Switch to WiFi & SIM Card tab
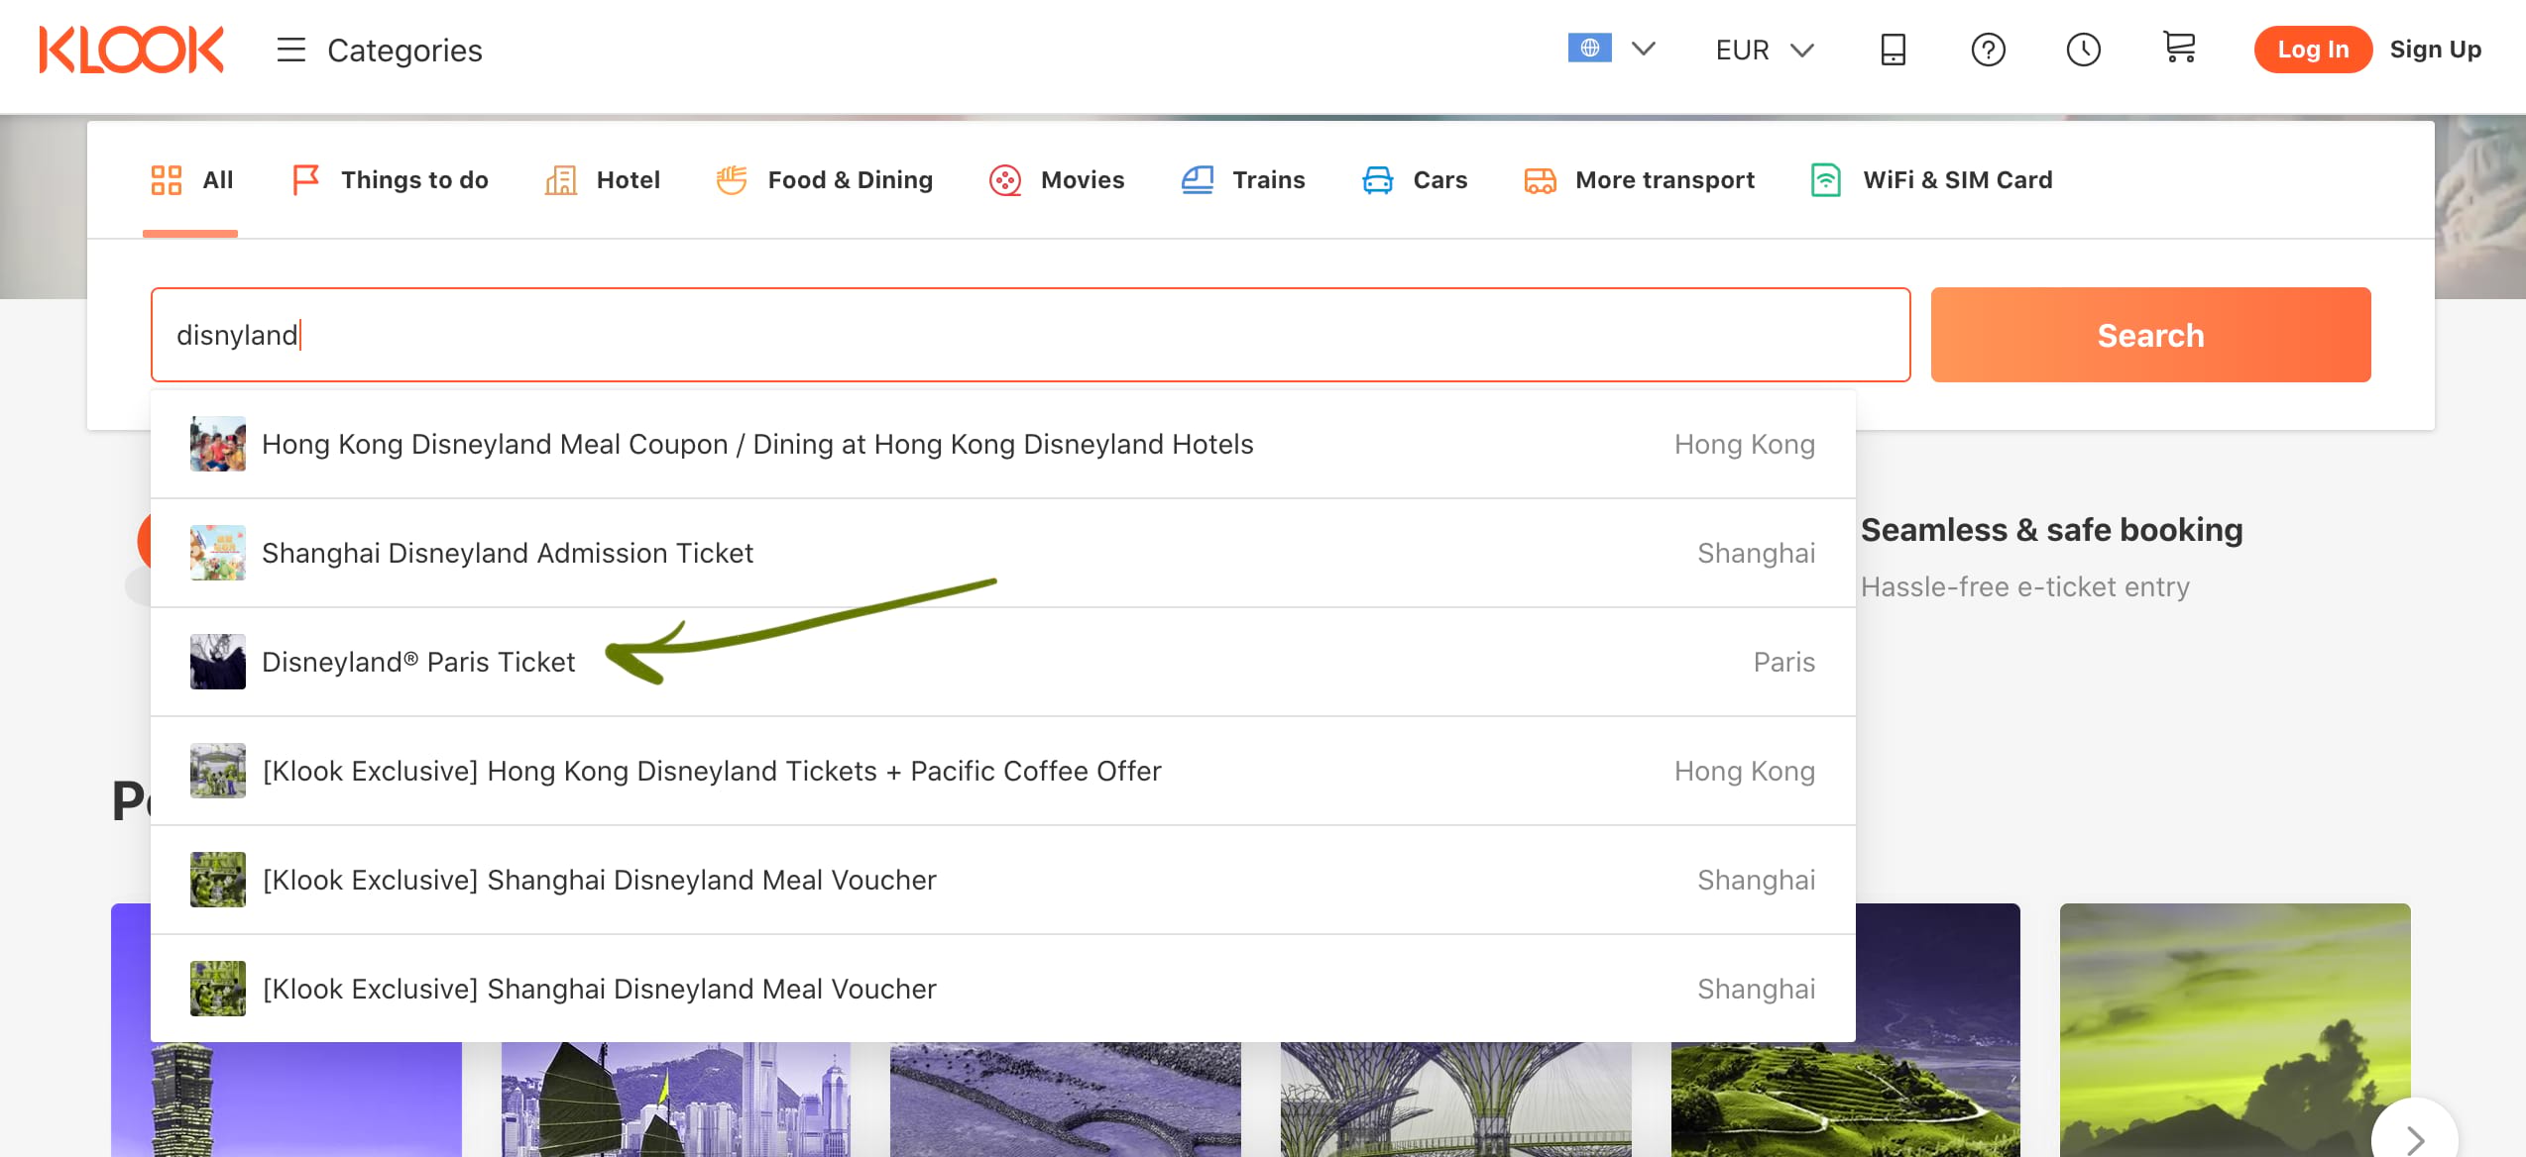Image resolution: width=2526 pixels, height=1157 pixels. 1931,180
